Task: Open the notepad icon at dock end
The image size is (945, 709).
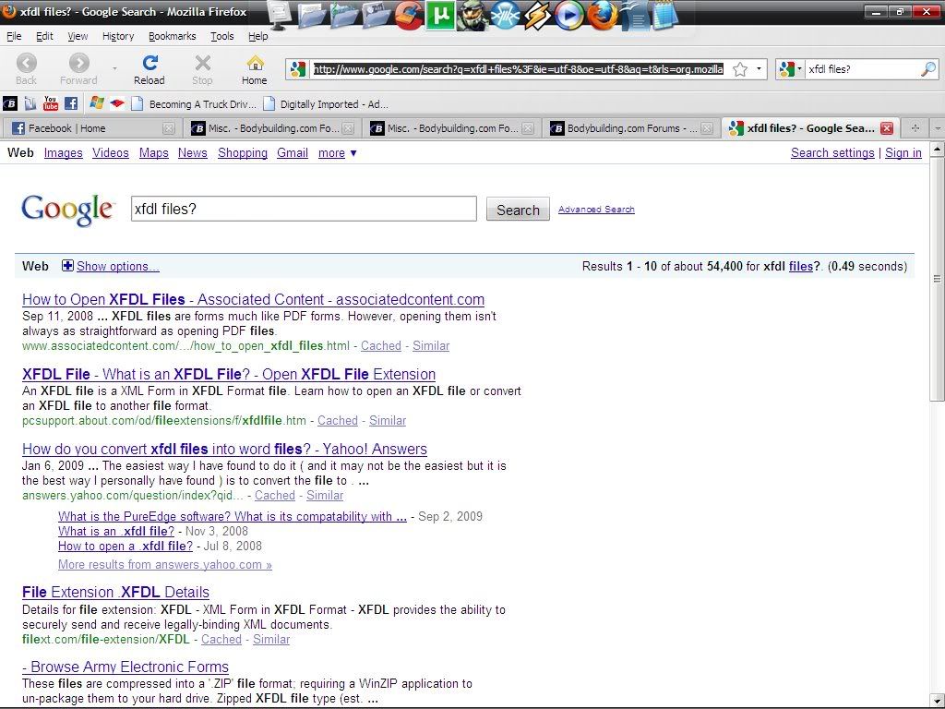Action: click(x=664, y=16)
